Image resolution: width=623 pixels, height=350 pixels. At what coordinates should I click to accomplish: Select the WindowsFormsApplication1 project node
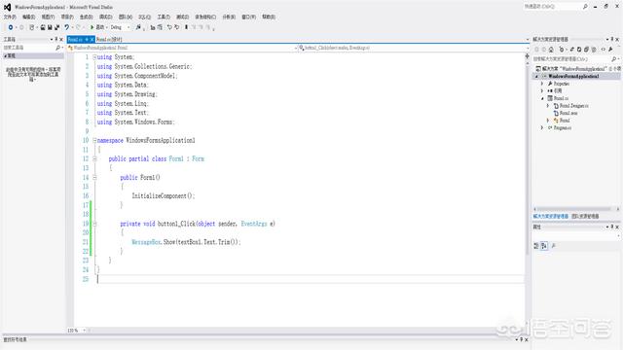pyautogui.click(x=573, y=76)
